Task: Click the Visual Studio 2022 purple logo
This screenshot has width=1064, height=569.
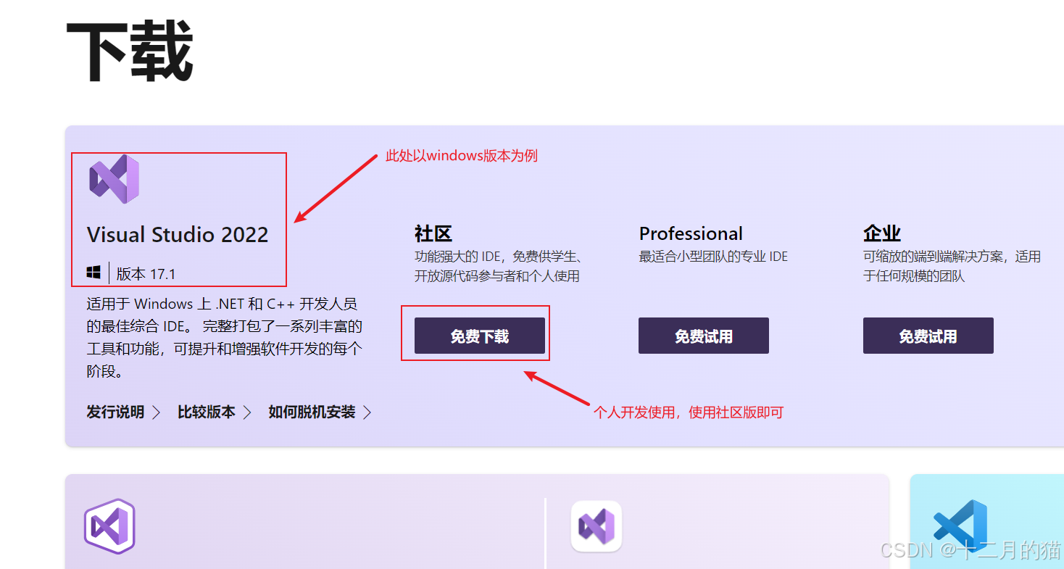Action: (x=115, y=179)
